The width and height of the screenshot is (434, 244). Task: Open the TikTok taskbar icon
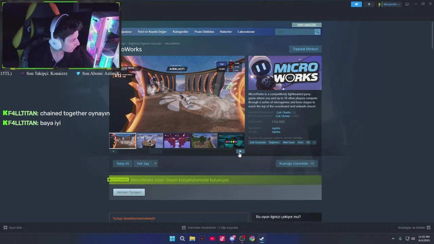click(x=222, y=239)
